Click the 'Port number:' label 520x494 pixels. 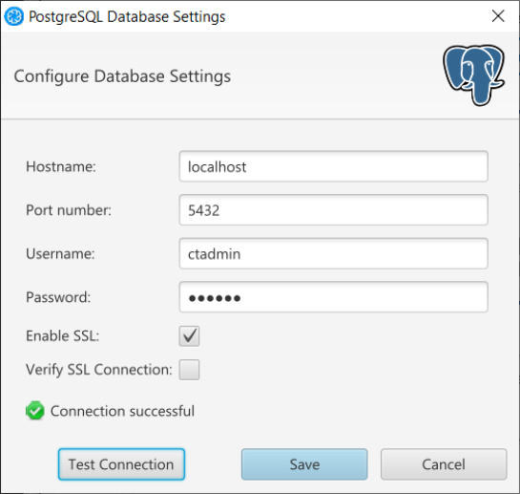(x=69, y=210)
